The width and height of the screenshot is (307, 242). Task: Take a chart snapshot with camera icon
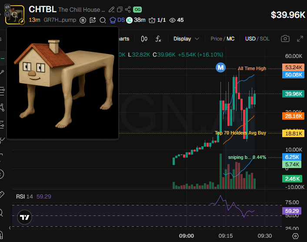click(x=285, y=39)
